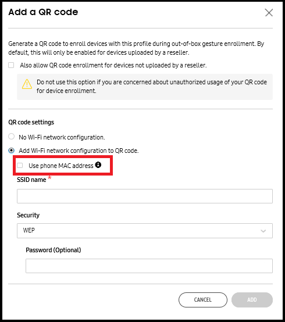Click the chevron arrow in the Security field
285x322 pixels.
[x=263, y=231]
